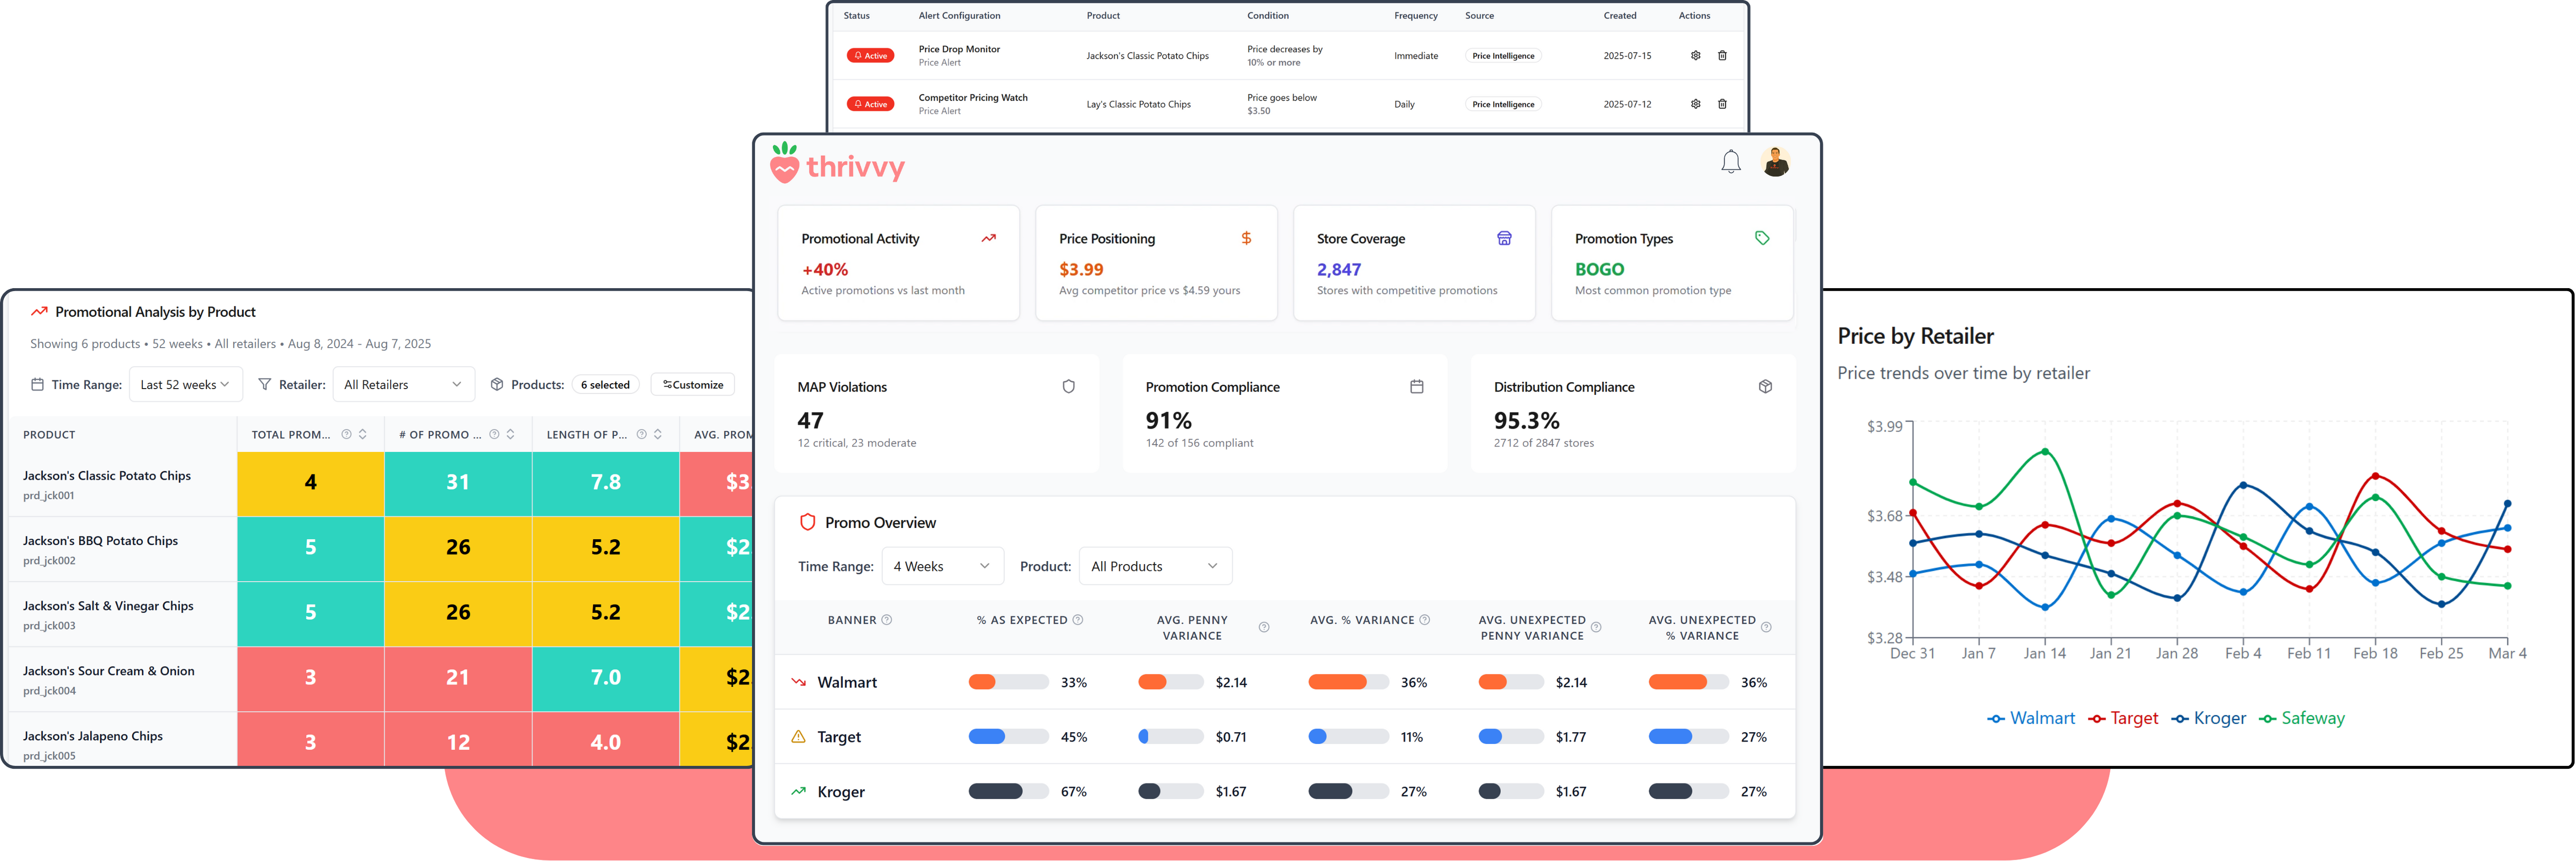Click the Distribution Compliance globe icon
Image resolution: width=2576 pixels, height=861 pixels.
click(x=1766, y=386)
